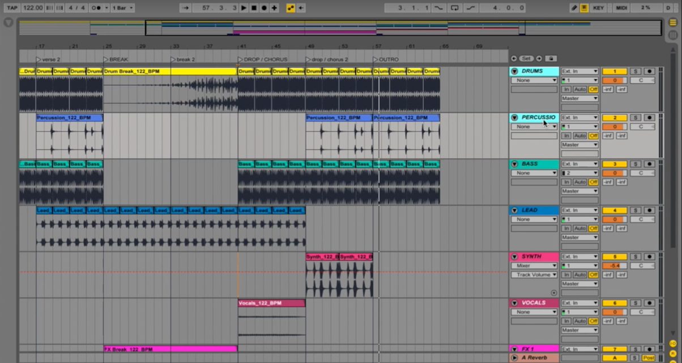This screenshot has width=682, height=363.
Task: Select the Draw Mode pencil tool
Action: 573,7
